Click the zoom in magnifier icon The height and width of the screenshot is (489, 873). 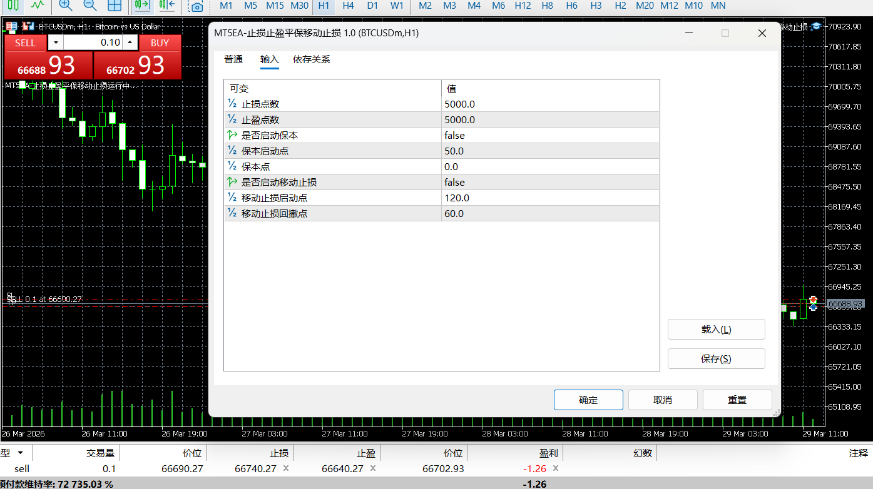pos(65,6)
